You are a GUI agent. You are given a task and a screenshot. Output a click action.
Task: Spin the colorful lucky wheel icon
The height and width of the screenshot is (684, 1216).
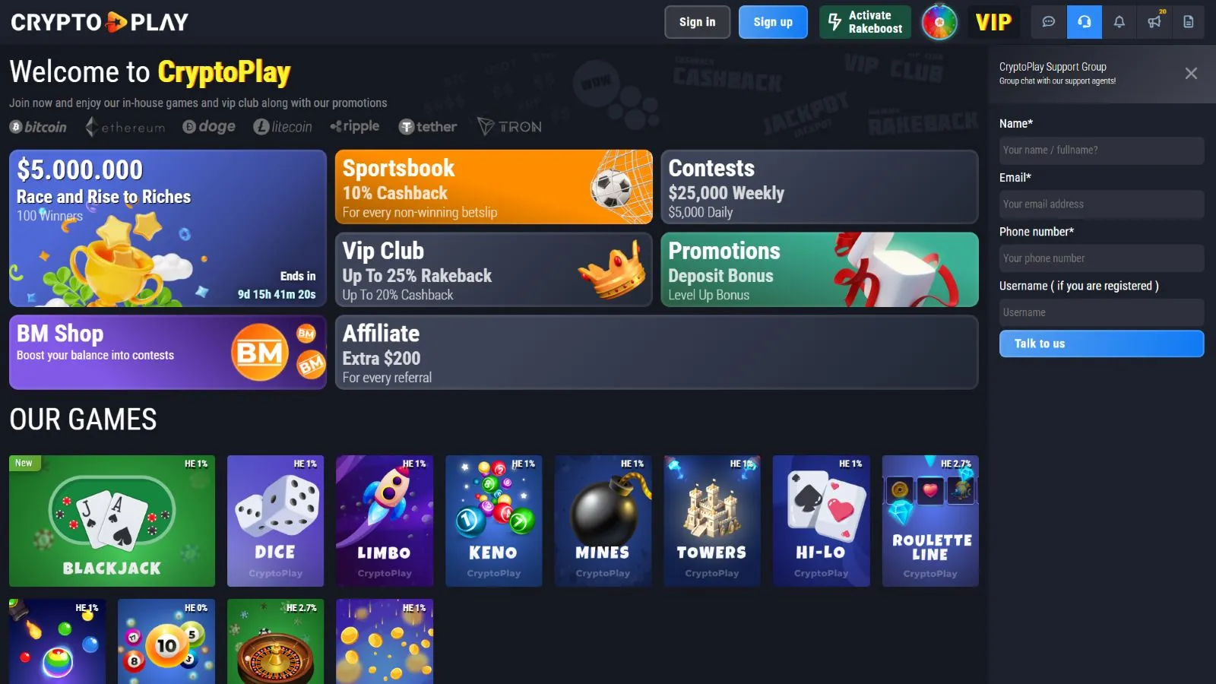(939, 22)
